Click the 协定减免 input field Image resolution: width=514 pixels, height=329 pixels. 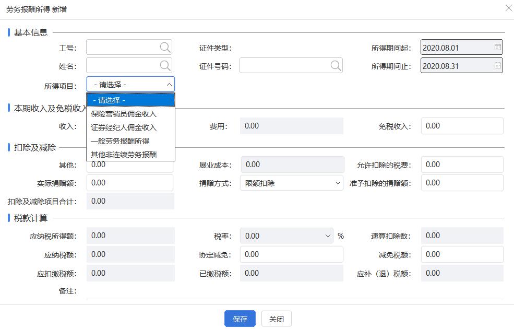click(291, 254)
